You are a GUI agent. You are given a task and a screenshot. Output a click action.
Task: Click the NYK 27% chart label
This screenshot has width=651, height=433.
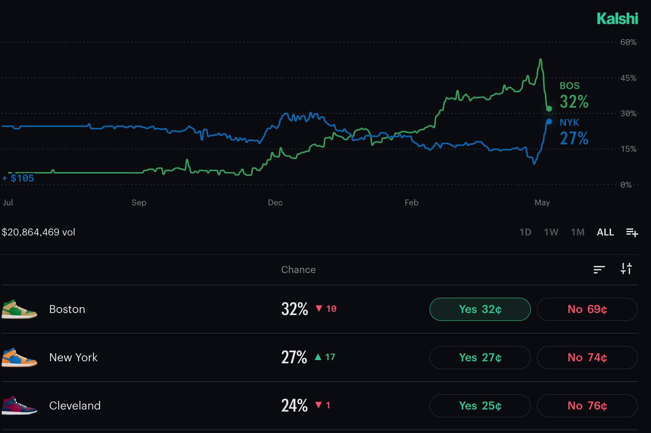pyautogui.click(x=574, y=132)
